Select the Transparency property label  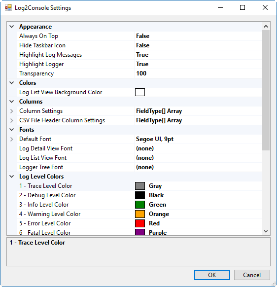point(36,73)
